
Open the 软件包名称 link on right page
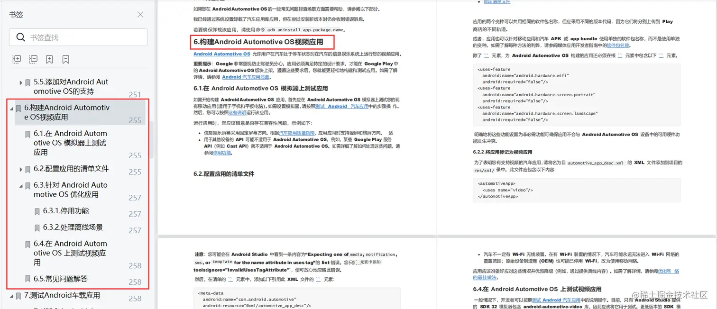tap(618, 45)
